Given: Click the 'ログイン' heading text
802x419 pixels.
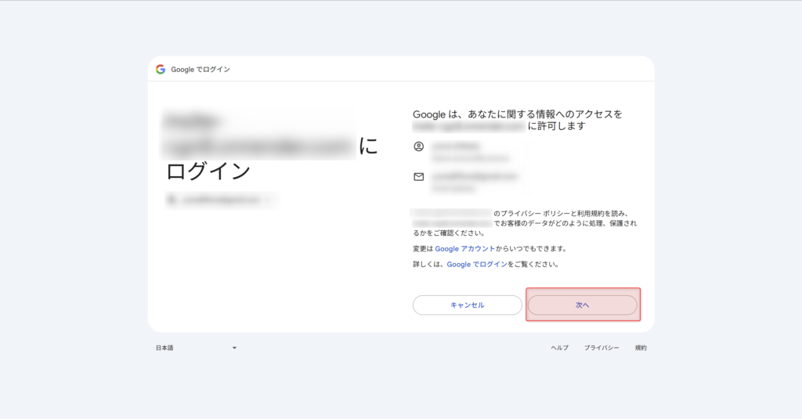Looking at the screenshot, I should (208, 172).
